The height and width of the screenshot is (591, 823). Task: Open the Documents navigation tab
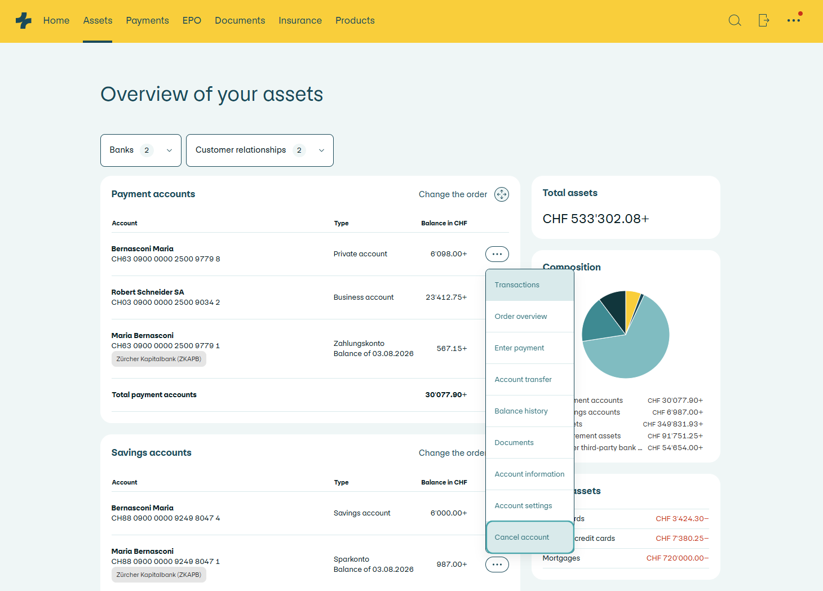click(x=240, y=21)
